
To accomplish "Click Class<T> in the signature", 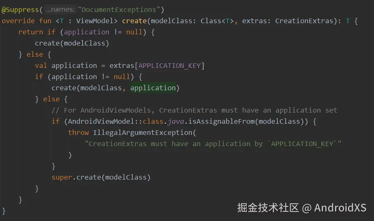I will tap(217, 21).
